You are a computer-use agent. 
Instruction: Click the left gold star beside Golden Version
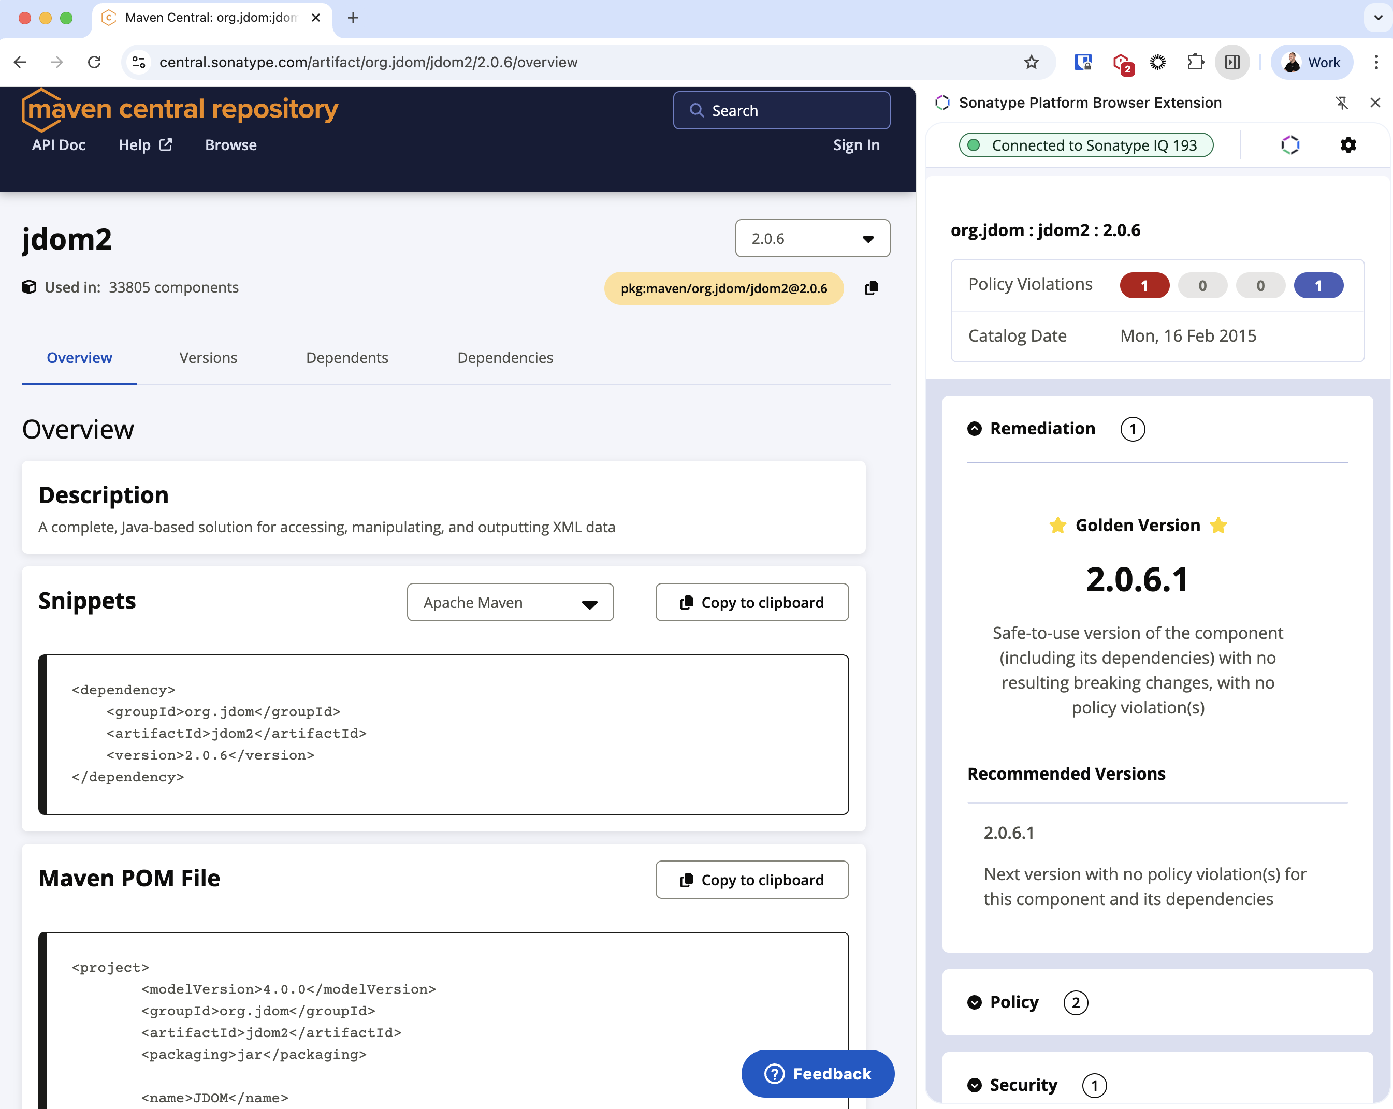[1057, 525]
